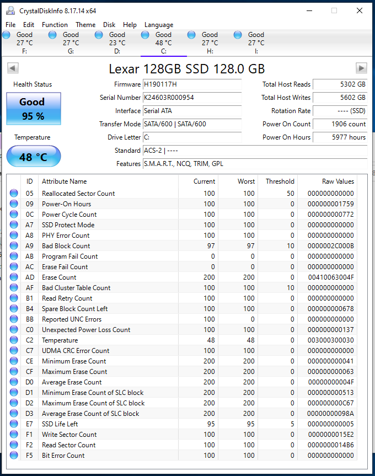The height and width of the screenshot is (476, 375).
Task: Click status orb for Reported UNC Errors
Action: tap(14, 319)
